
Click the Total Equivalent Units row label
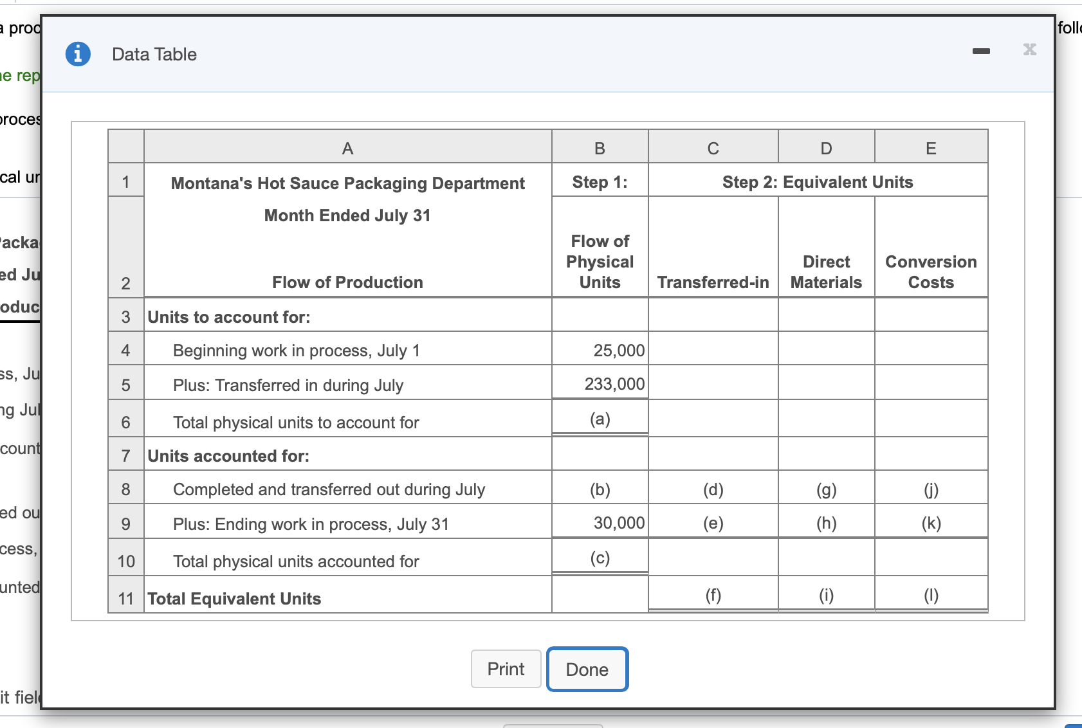pos(234,598)
